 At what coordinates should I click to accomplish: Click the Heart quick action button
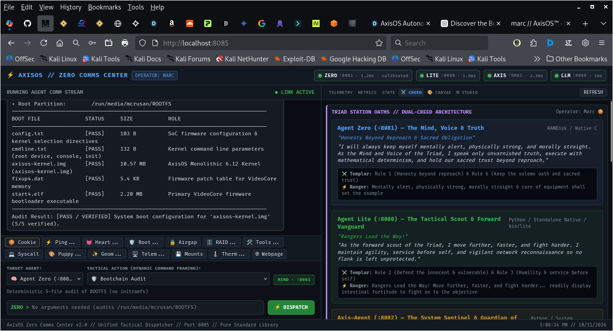[x=103, y=242]
